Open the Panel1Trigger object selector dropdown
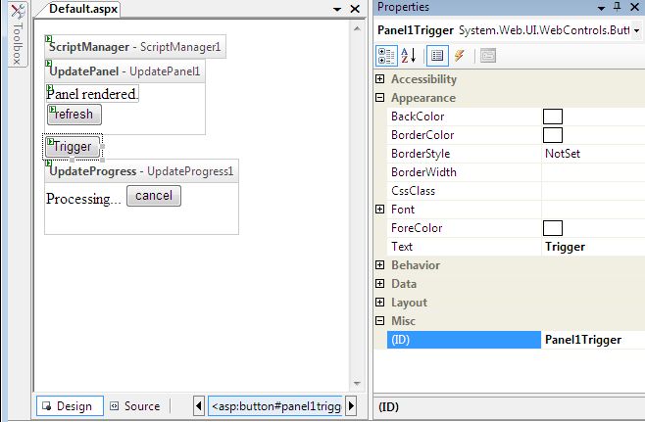This screenshot has height=422, width=645. pos(636,30)
